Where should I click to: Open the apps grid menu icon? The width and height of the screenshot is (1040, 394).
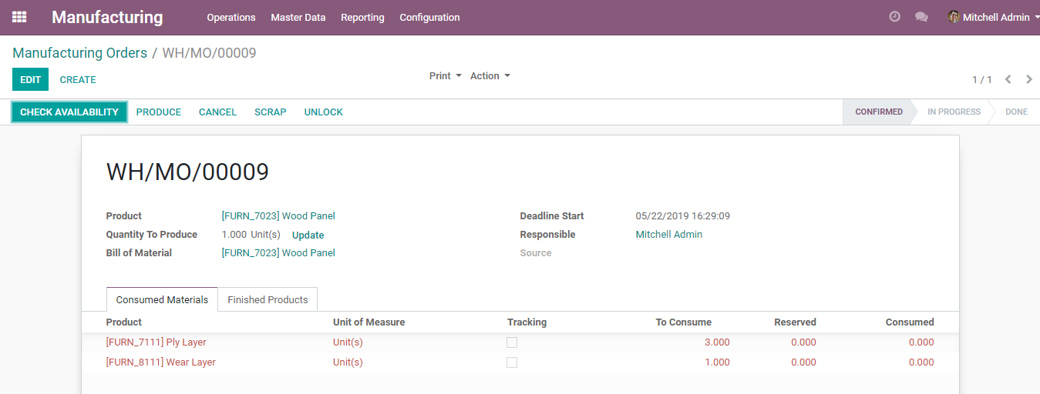[x=19, y=17]
